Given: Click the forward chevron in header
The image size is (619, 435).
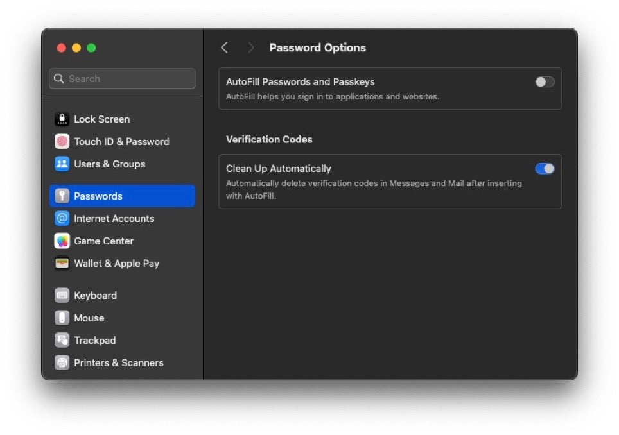Looking at the screenshot, I should point(250,47).
